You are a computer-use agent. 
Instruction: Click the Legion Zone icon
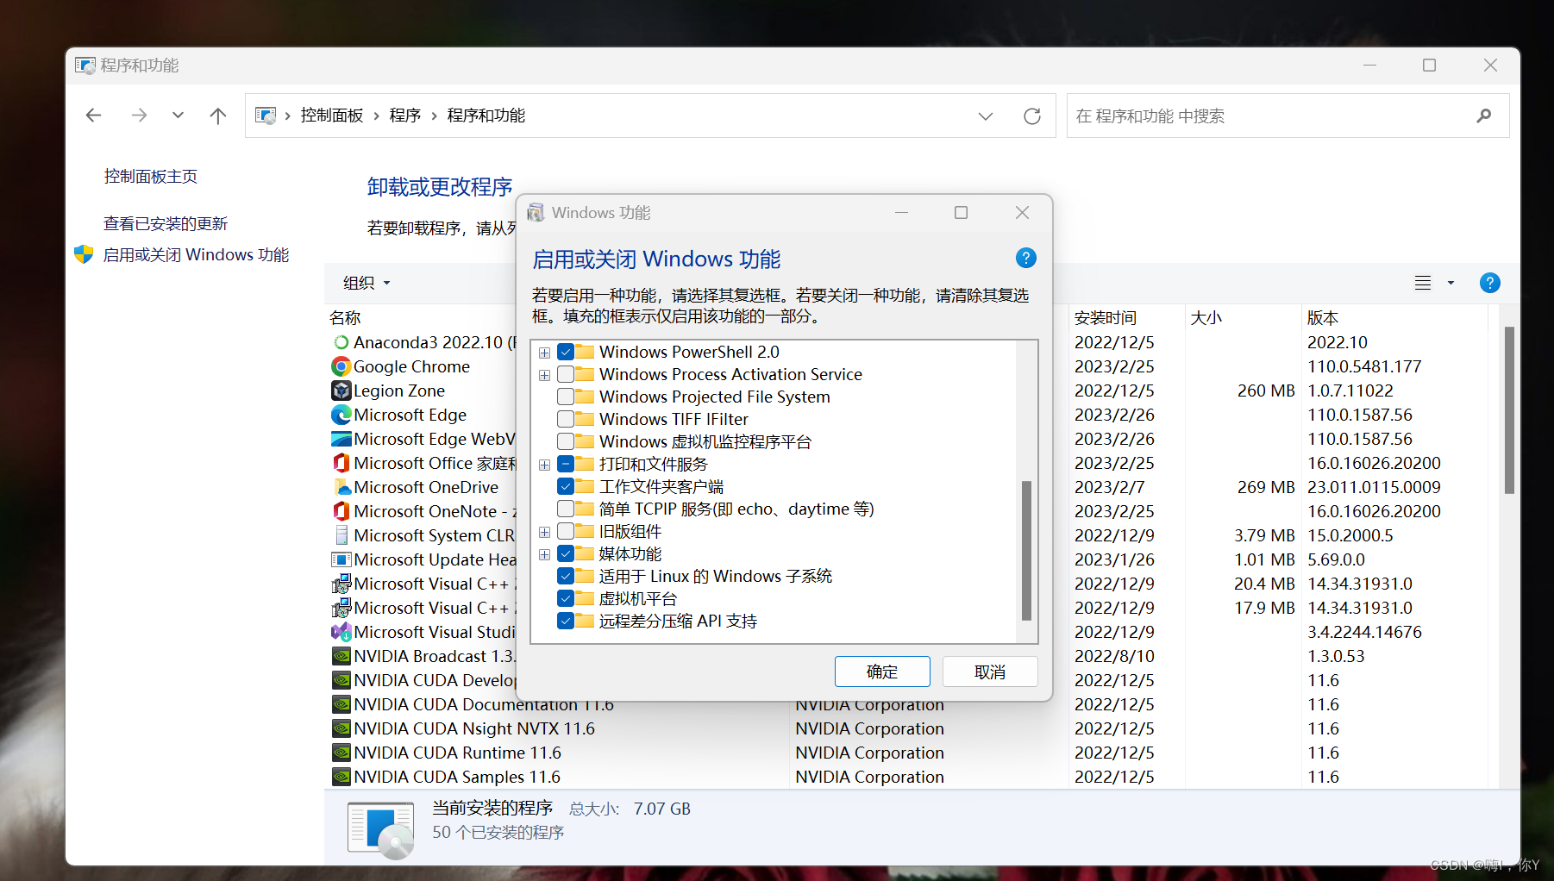(x=342, y=391)
